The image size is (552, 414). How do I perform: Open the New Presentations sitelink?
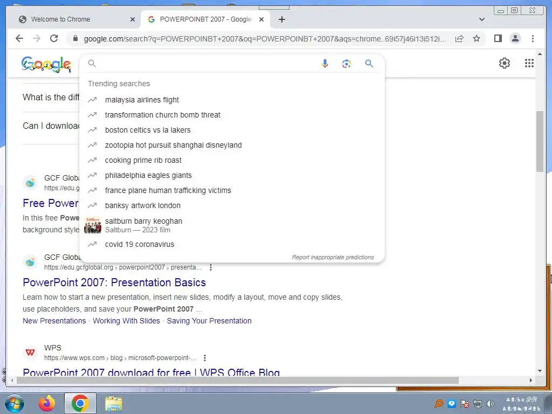point(54,321)
